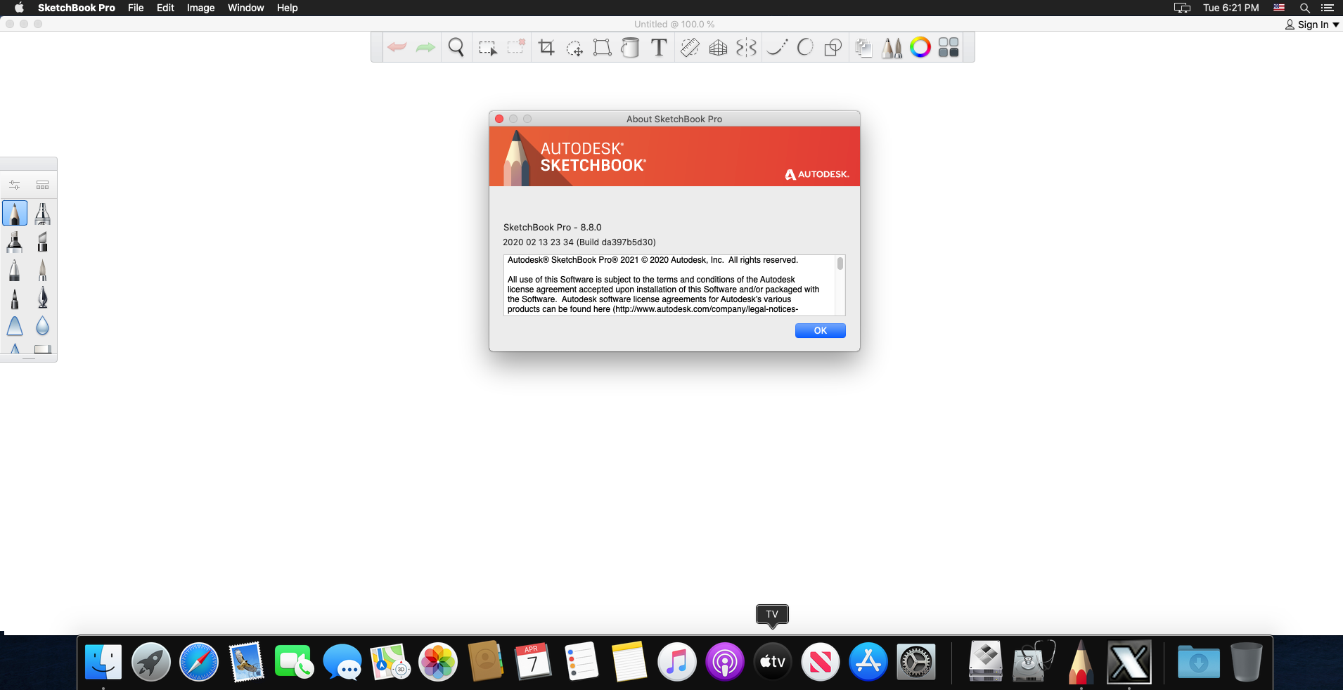The width and height of the screenshot is (1343, 690).
Task: Open the File menu
Action: (136, 8)
